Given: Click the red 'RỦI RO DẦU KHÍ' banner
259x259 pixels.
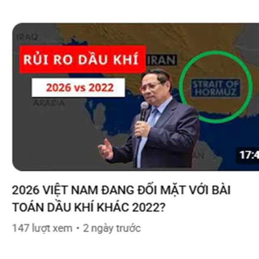Looking at the screenshot, I should [x=82, y=59].
